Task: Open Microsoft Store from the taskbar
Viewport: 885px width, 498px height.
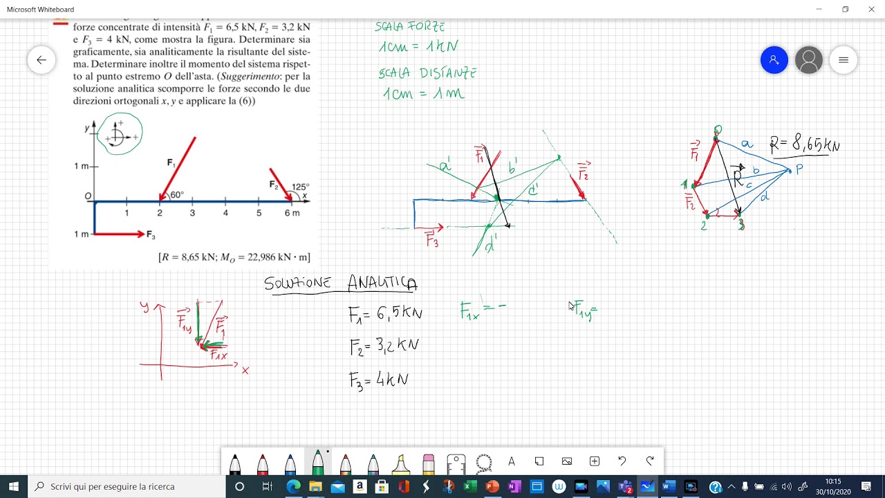Action: [382, 487]
